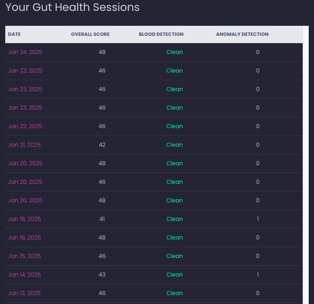This screenshot has width=314, height=304.
Task: Open the Jan 14, 2025 session
Action: pos(25,275)
